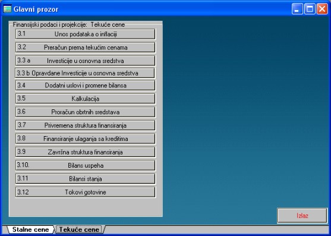Viewport: 331px width, 236px height.
Task: Open 3.9 Završna struktura finansiranja
Action: (86, 152)
